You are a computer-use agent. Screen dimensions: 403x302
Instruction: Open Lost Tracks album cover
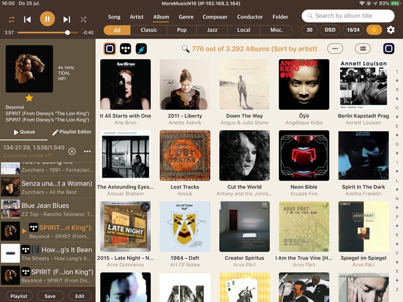pyautogui.click(x=185, y=156)
